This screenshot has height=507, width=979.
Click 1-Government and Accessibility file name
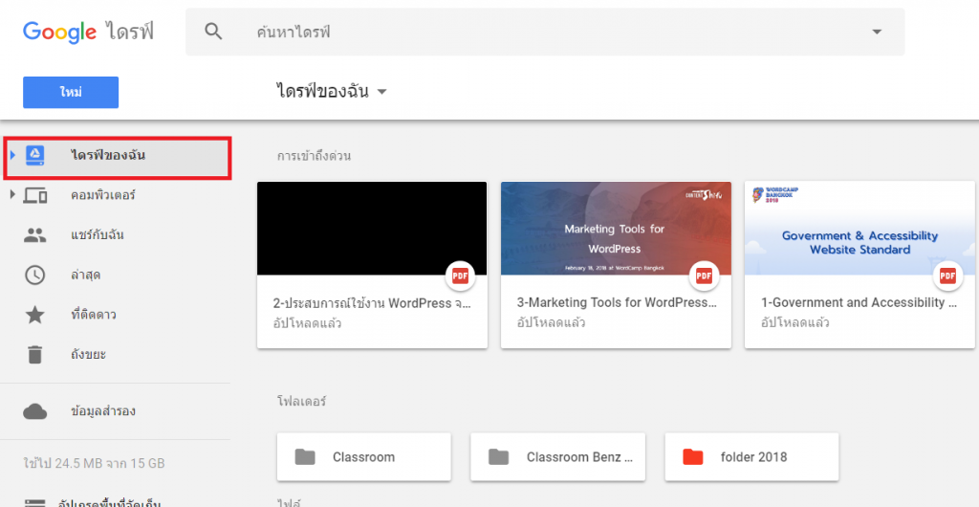tap(859, 303)
